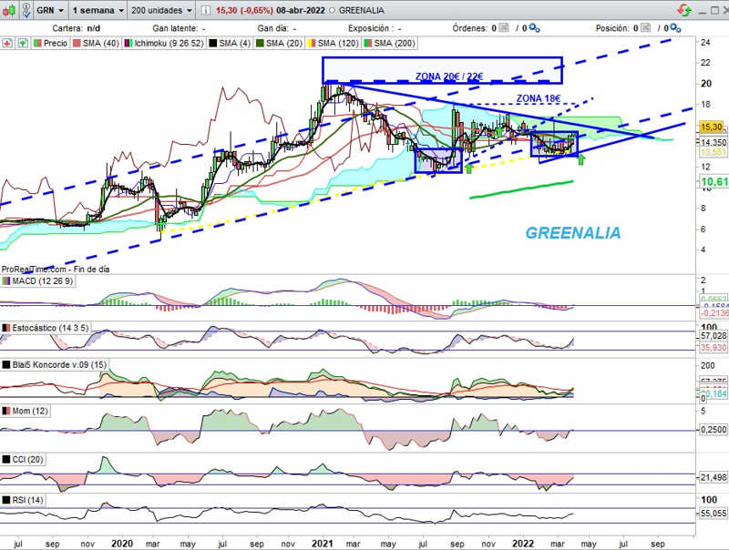Open the Blai5 Koncorde v.09 panel label
Screen dimensions: 729x550
55,364
